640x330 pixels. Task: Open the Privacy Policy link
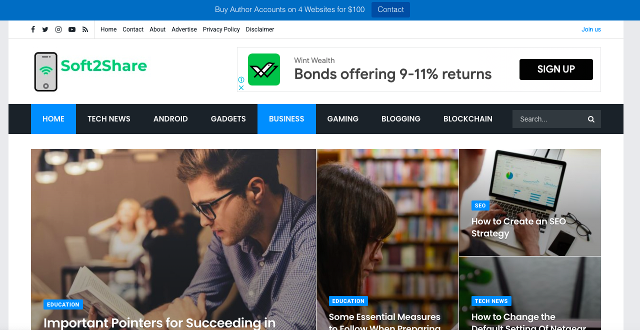(221, 29)
